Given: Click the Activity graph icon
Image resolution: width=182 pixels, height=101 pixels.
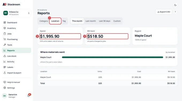Looking at the screenshot, I should [x=5, y=62].
